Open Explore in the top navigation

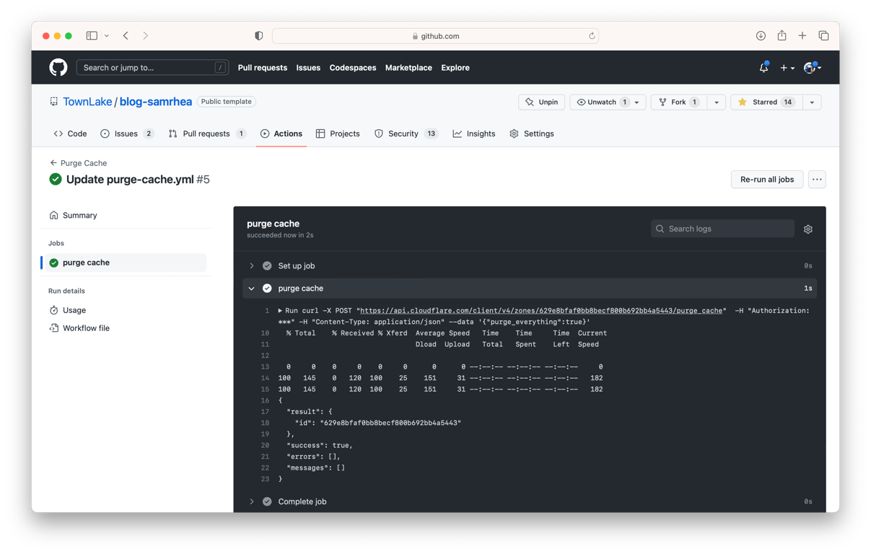455,68
